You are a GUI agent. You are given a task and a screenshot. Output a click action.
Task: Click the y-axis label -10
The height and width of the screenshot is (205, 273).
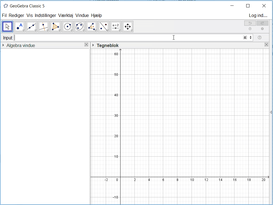click(115, 197)
